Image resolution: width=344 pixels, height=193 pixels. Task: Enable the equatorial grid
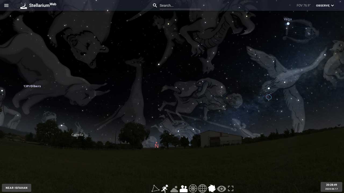click(202, 188)
